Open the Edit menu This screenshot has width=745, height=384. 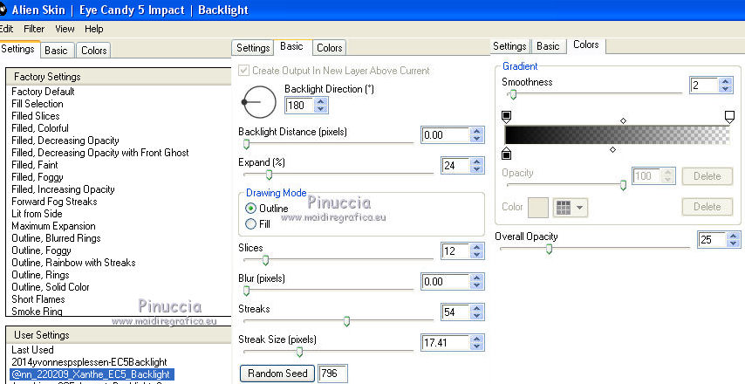[x=7, y=29]
